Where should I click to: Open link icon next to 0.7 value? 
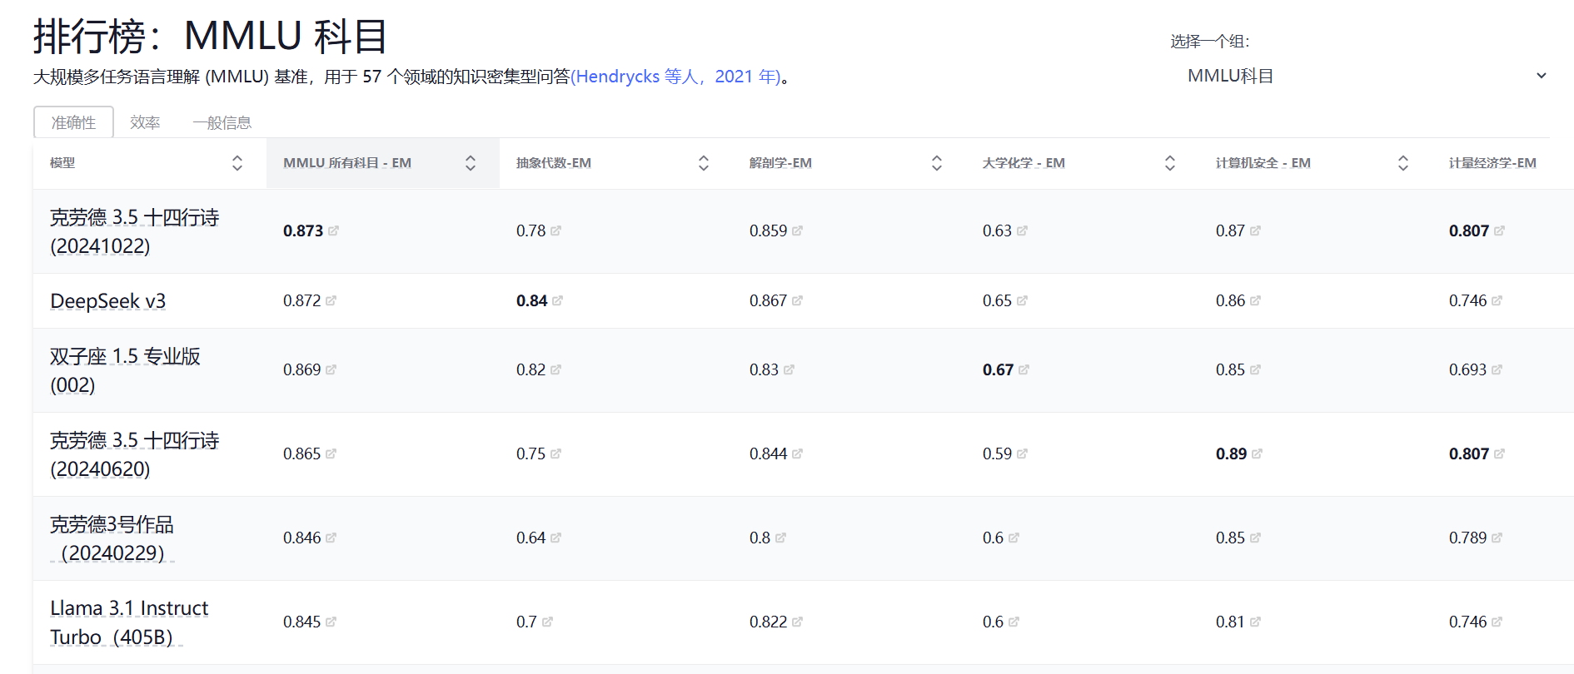point(547,622)
